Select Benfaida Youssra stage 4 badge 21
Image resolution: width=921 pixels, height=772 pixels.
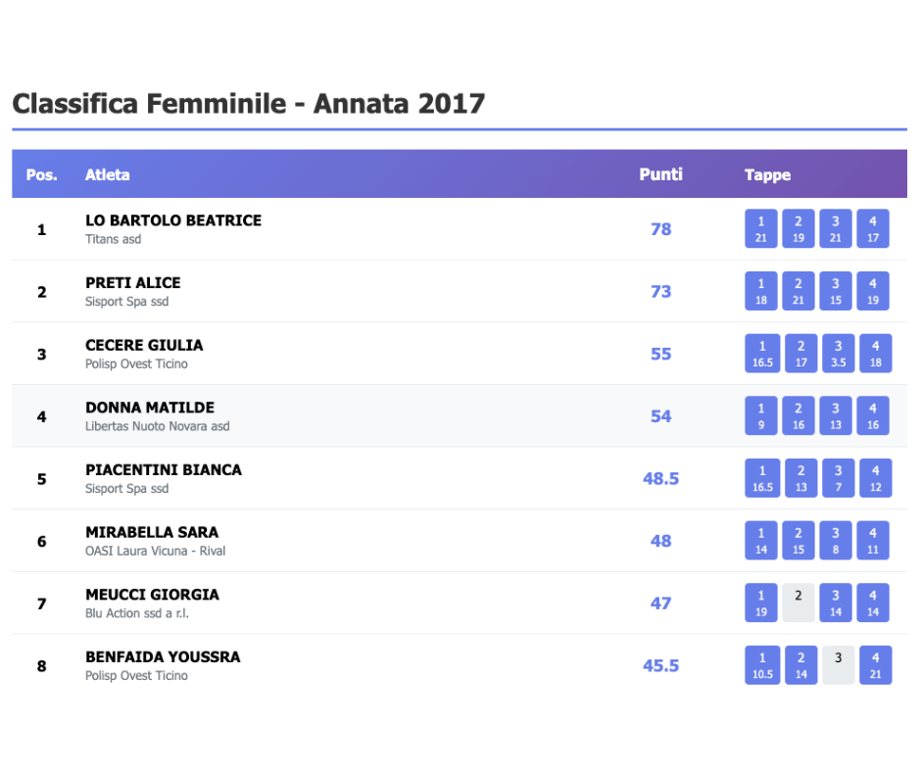(x=875, y=665)
